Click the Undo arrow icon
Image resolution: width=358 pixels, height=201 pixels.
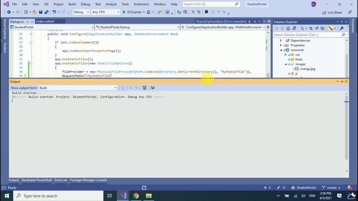[x=54, y=12]
